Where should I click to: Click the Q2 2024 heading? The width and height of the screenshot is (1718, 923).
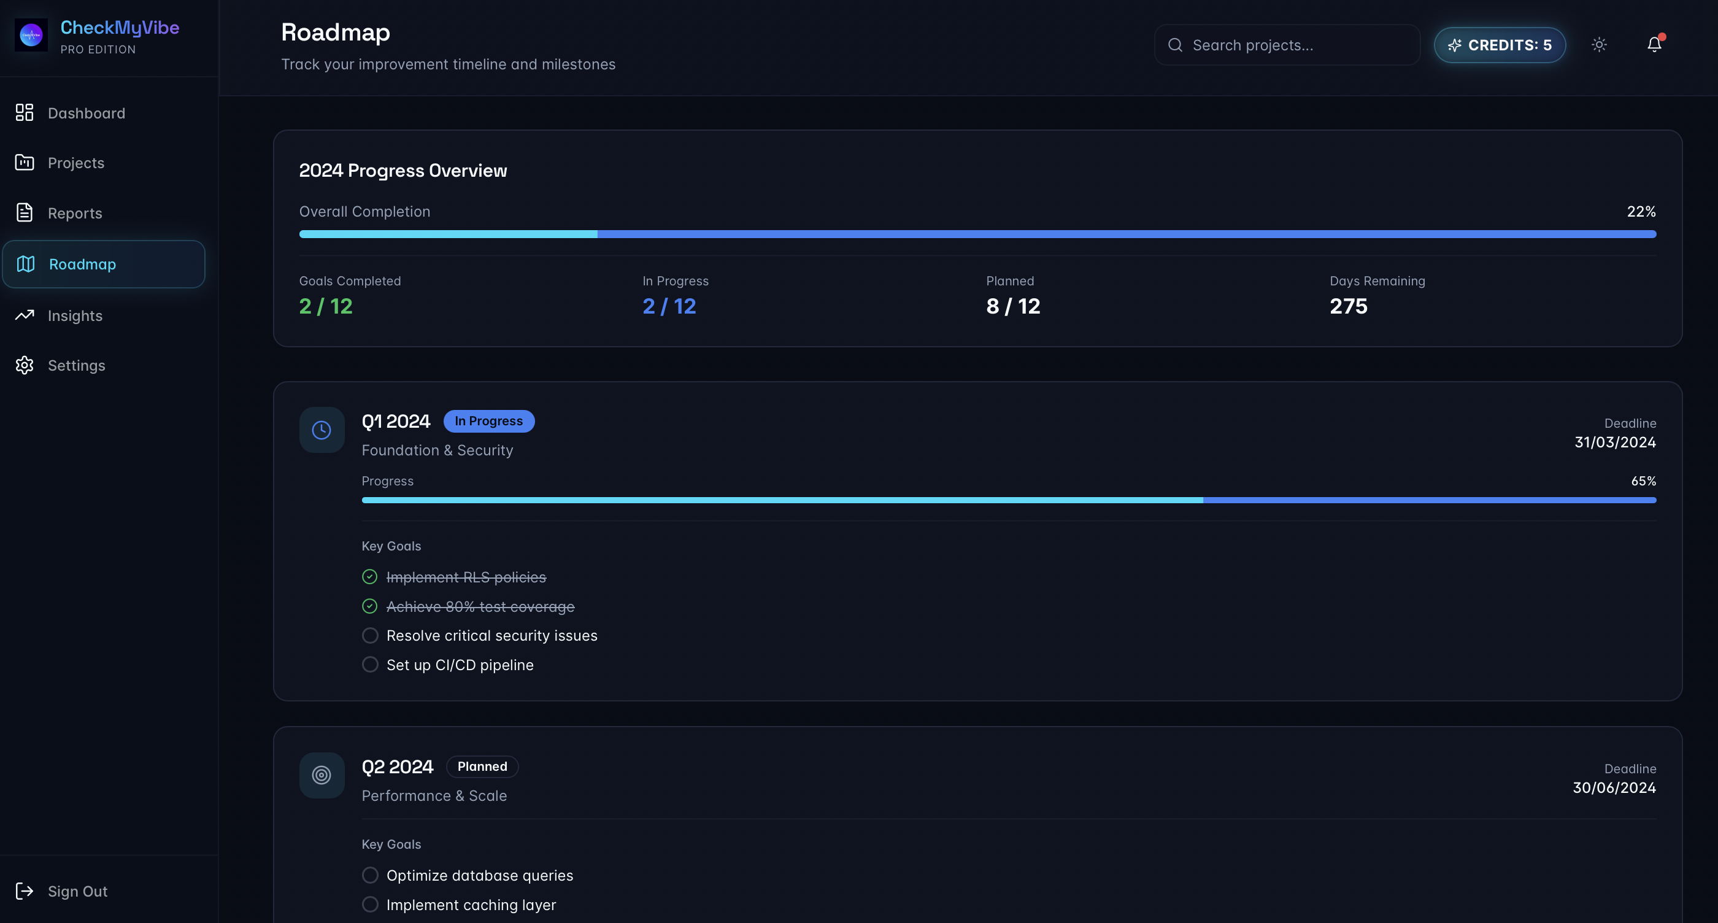[398, 767]
